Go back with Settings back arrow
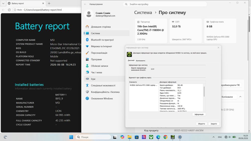The height and width of the screenshot is (141, 251). click(85, 4)
